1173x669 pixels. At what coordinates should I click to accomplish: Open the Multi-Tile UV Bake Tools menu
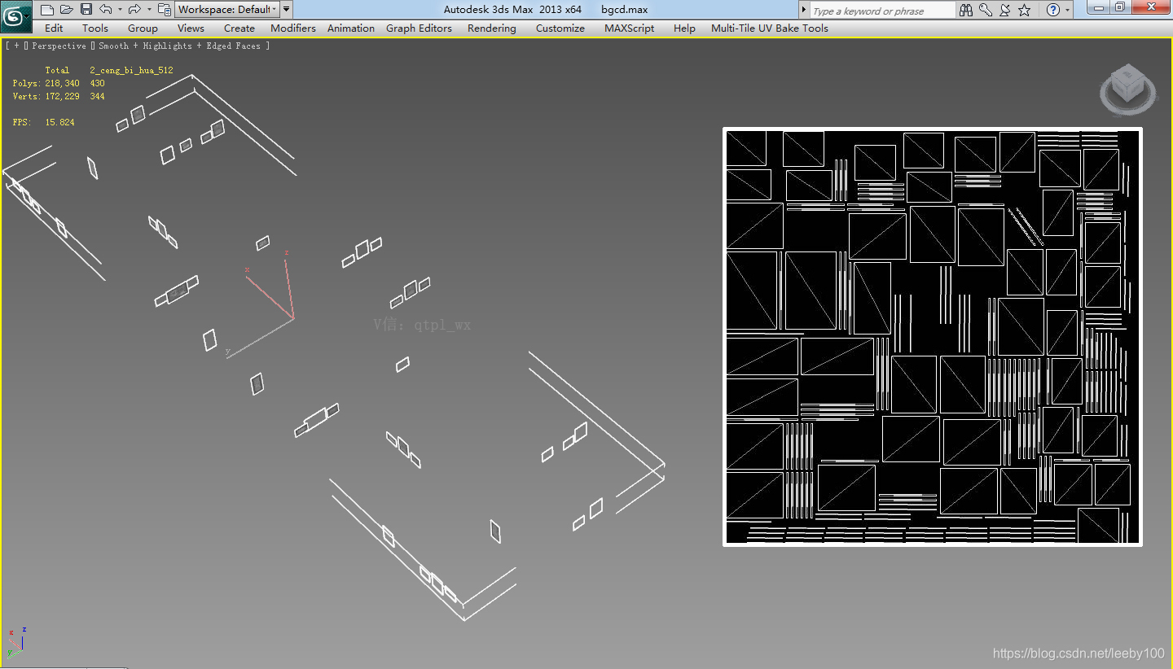(x=770, y=28)
